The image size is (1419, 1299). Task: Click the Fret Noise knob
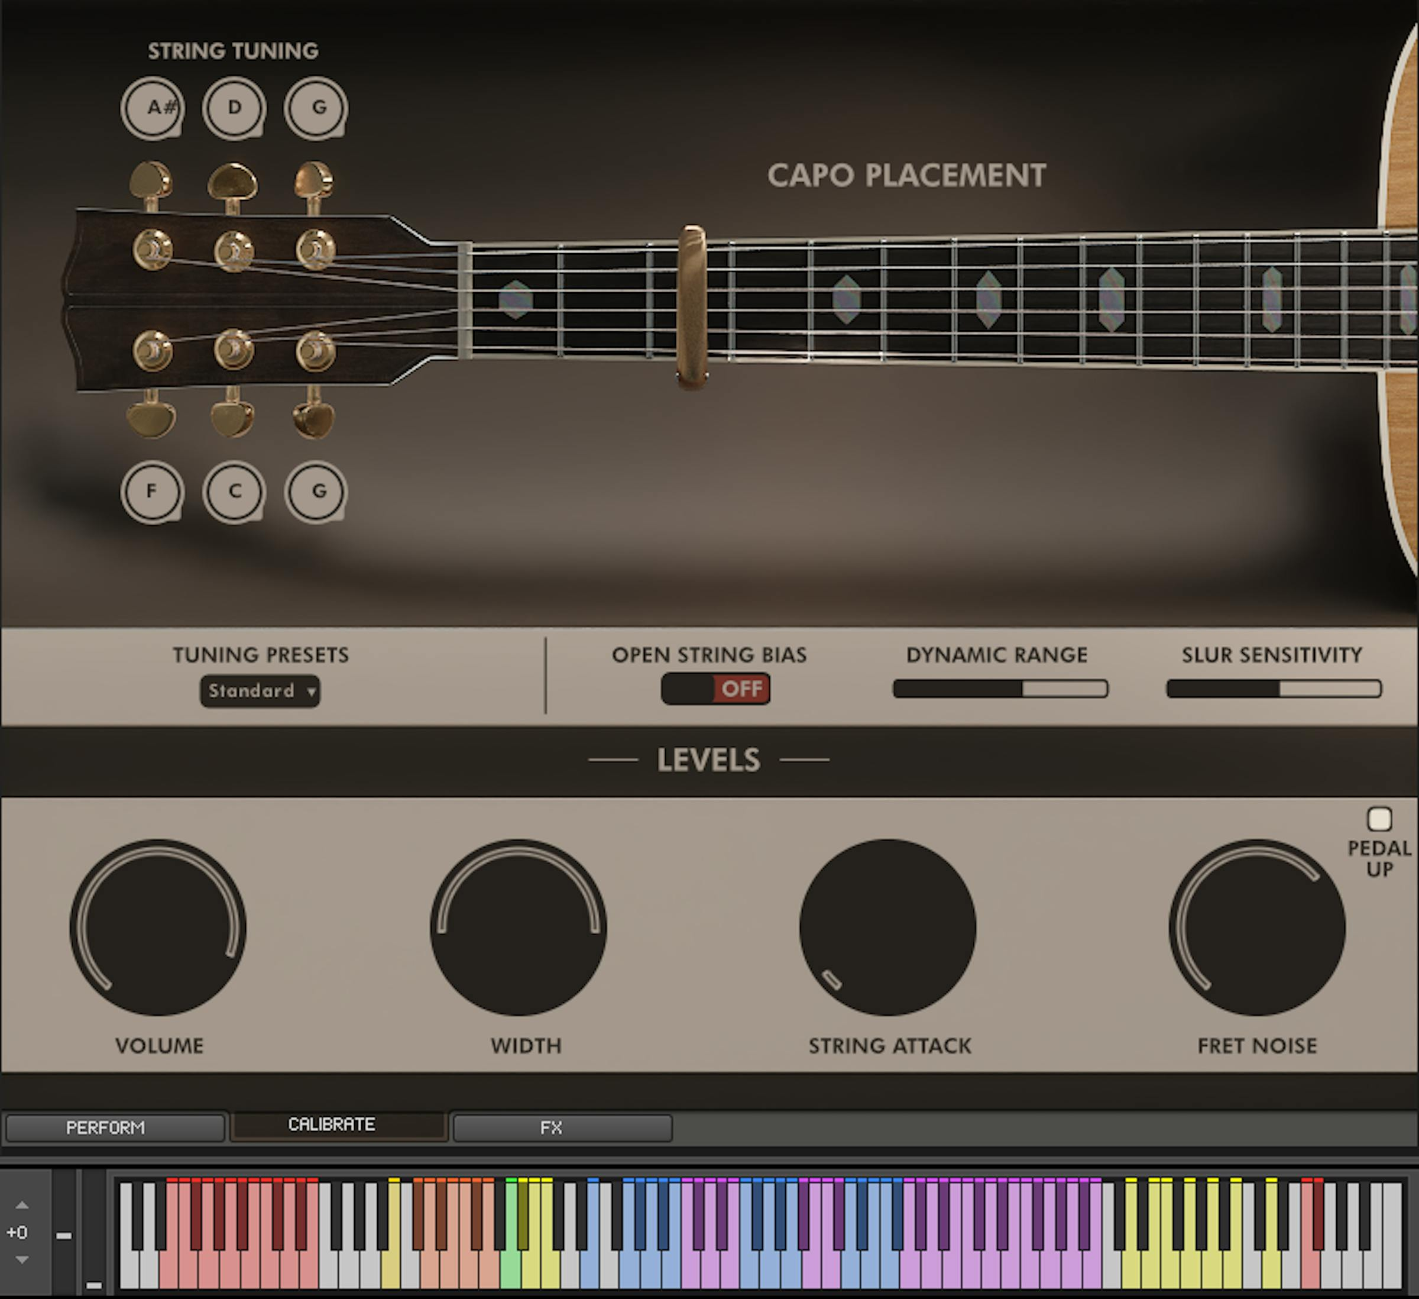[x=1257, y=928]
